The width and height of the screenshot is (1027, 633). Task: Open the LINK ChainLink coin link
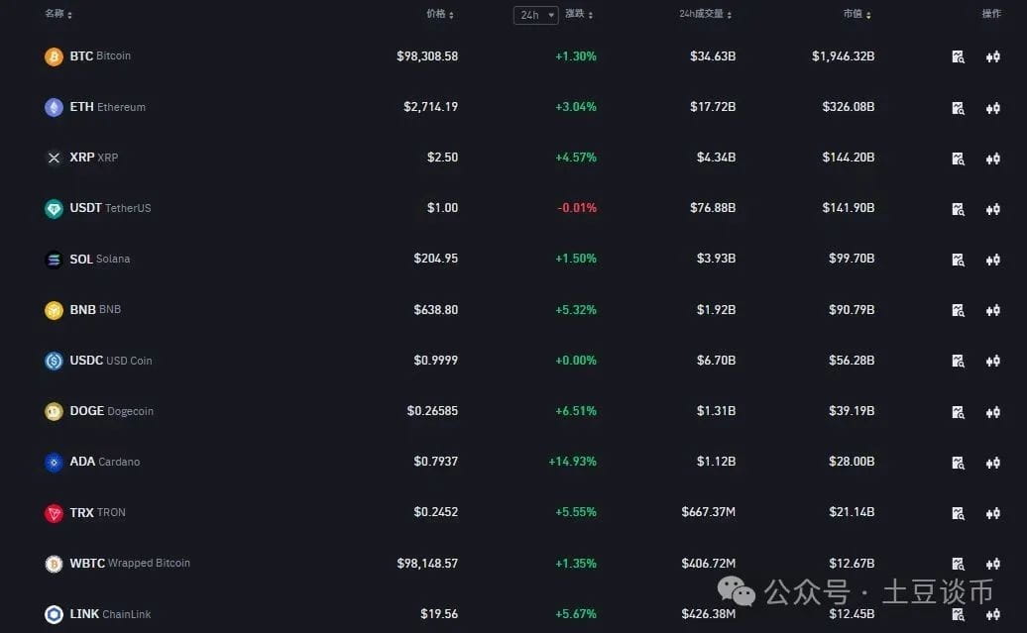110,614
